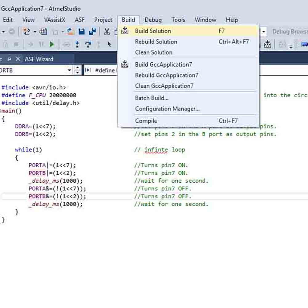Click the Step Over debug icon

[x=88, y=45]
